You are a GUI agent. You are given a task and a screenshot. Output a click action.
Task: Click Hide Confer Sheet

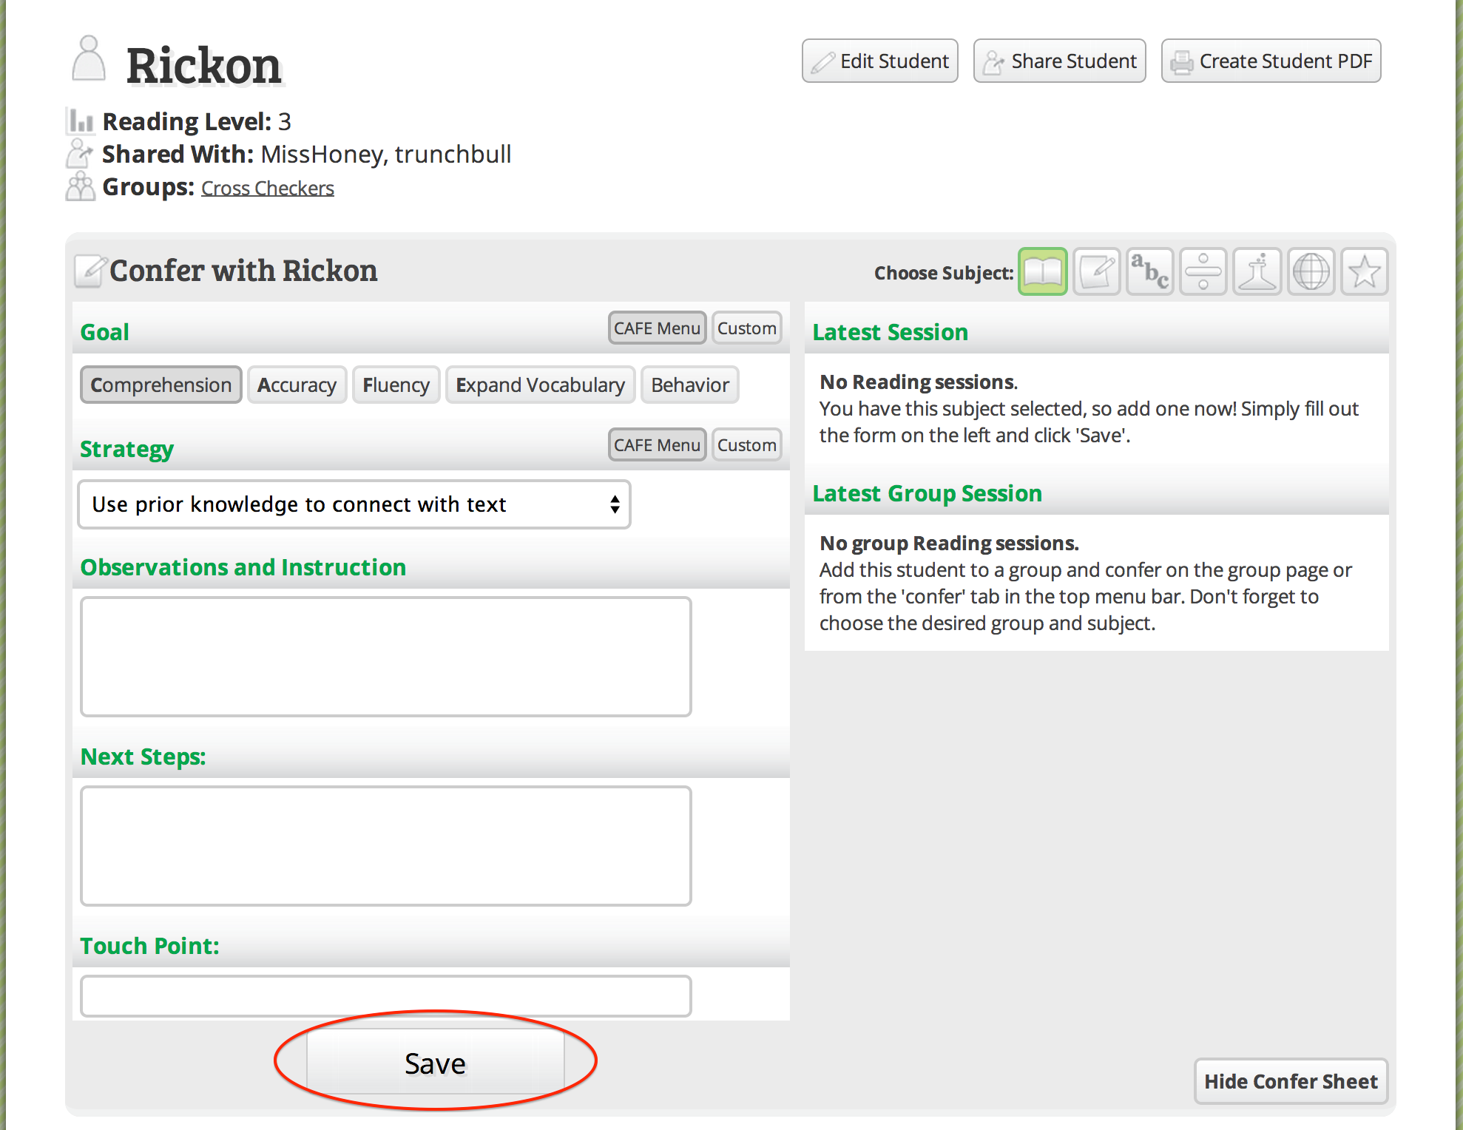tap(1291, 1081)
